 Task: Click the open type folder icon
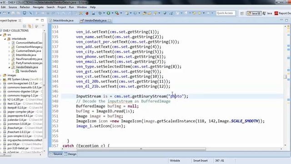tap(145, 13)
